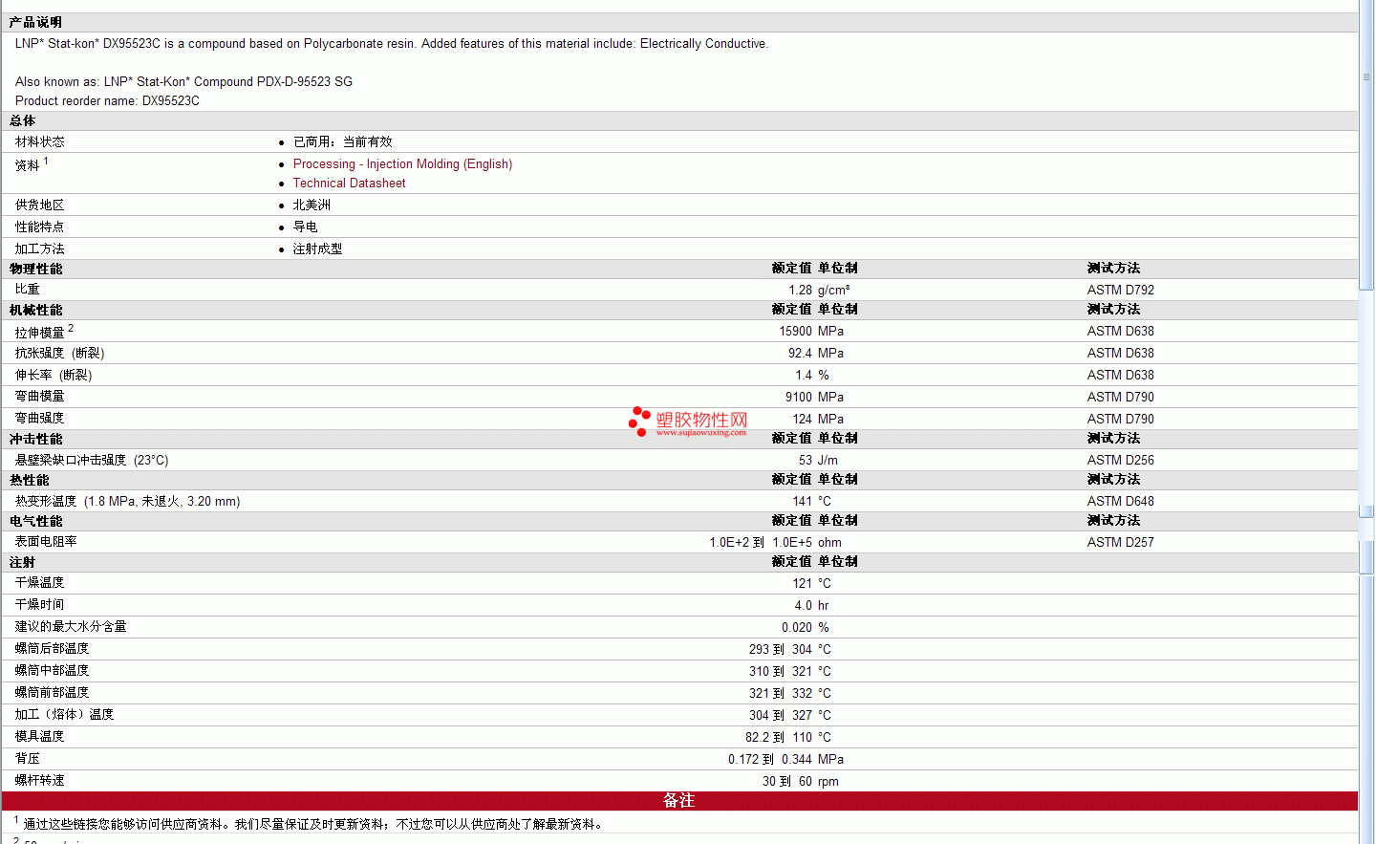Screen dimensions: 1376x844
Task: Click the 材料状态 row label
Action: point(40,142)
